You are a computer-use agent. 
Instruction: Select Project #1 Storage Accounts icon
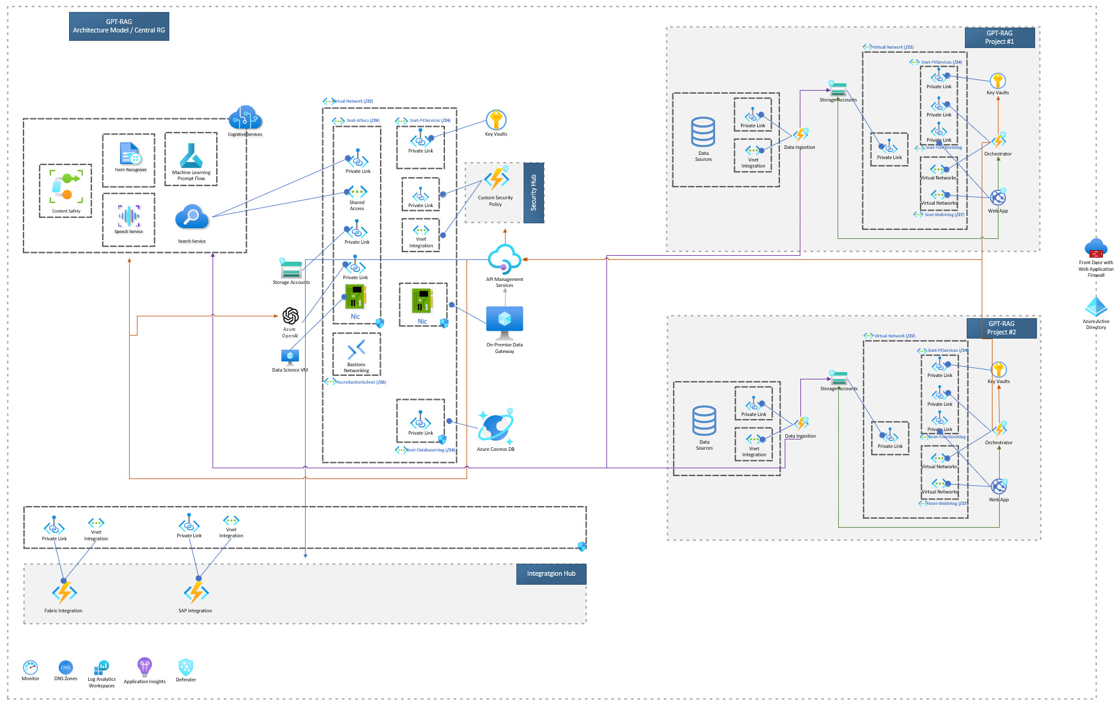click(x=838, y=88)
